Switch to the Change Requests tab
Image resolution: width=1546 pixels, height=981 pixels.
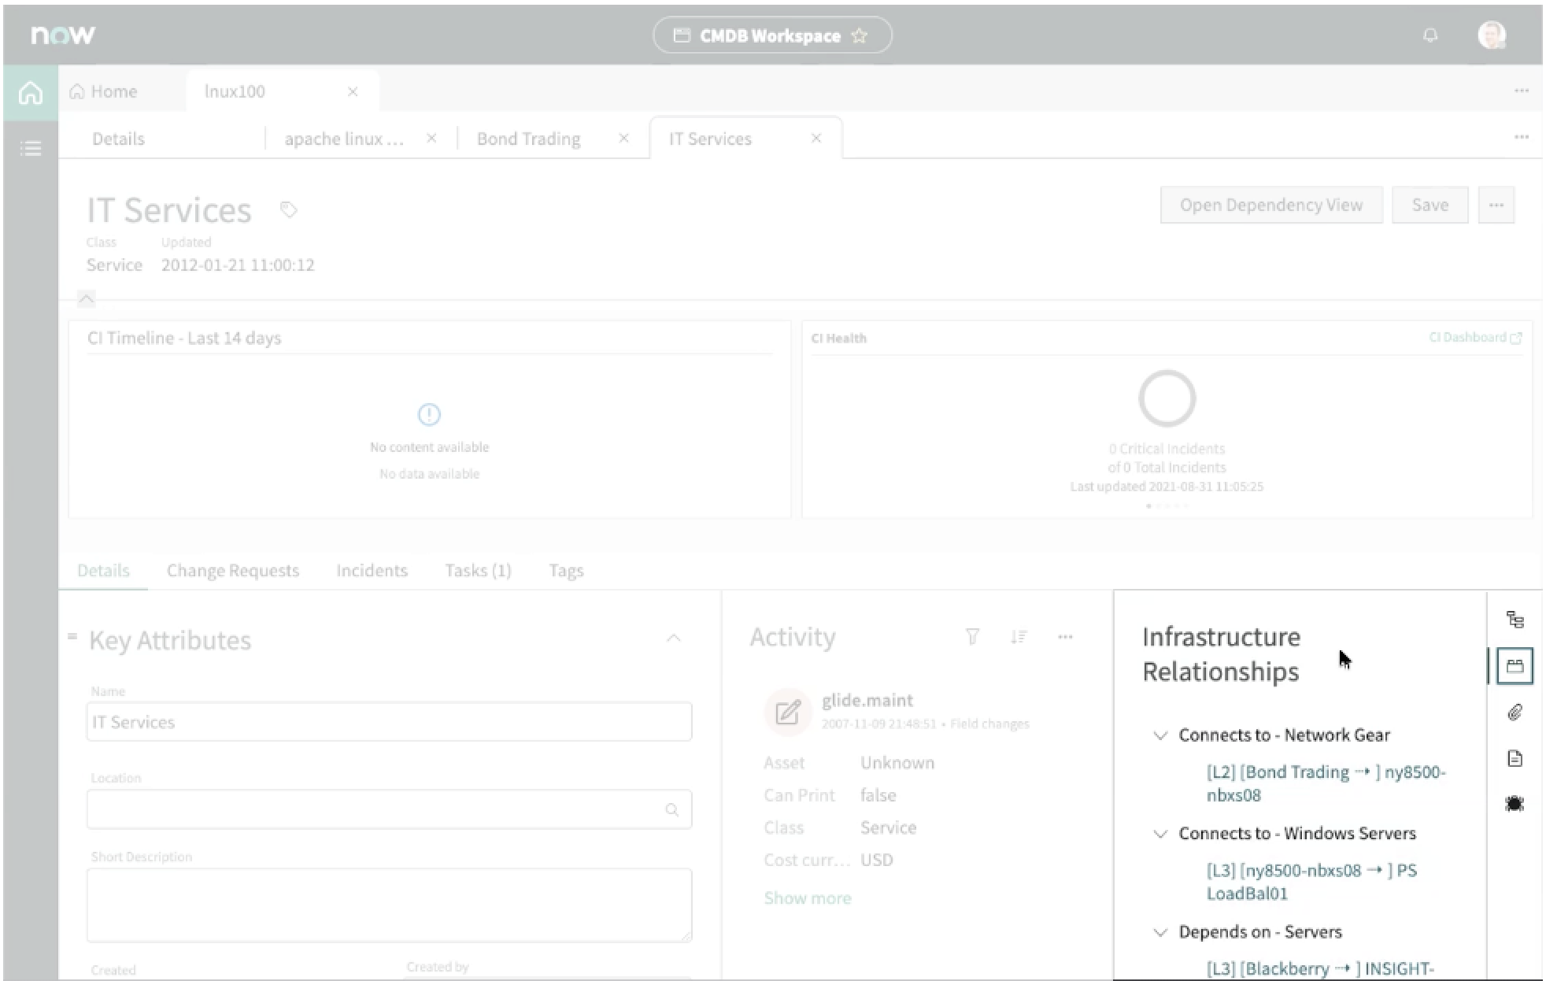[x=233, y=571]
